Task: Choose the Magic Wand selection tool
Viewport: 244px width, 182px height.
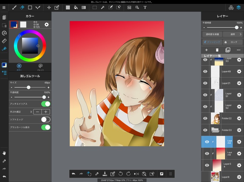Action: 103,7
